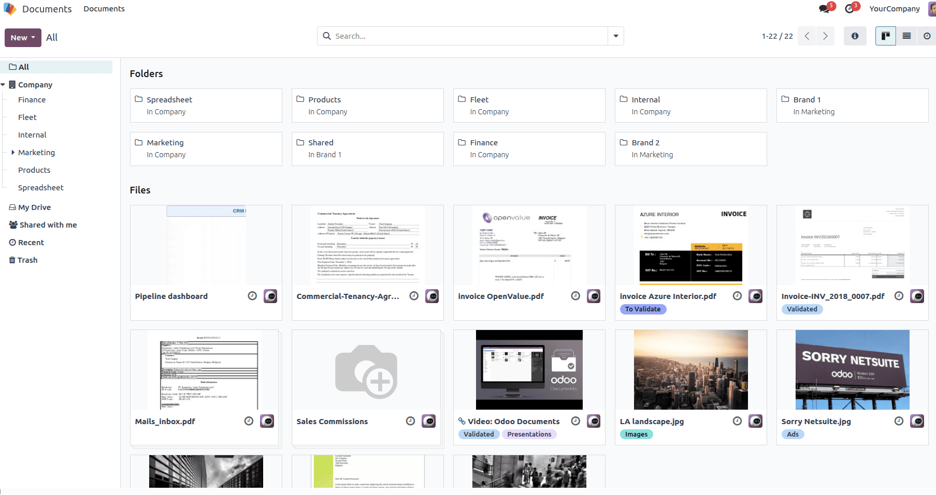The image size is (936, 495).
Task: Click the Ads tag on Sorry Netsuite.jpg
Action: tap(793, 434)
